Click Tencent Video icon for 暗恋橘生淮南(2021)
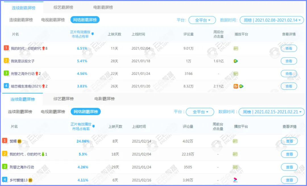This screenshot has height=186, width=307. coord(241,86)
